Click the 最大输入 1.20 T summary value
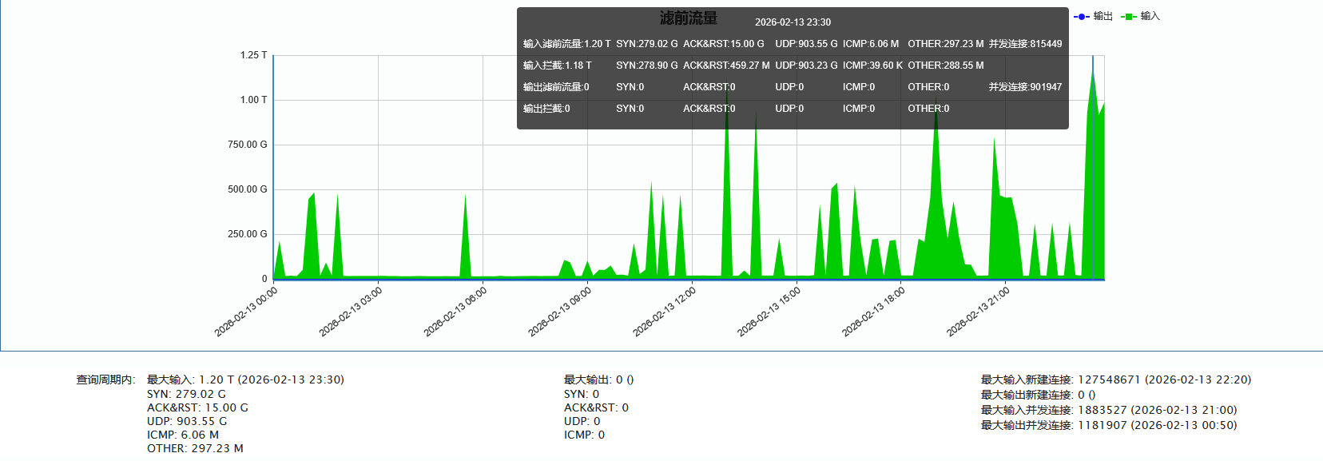This screenshot has width=1323, height=461. click(245, 380)
